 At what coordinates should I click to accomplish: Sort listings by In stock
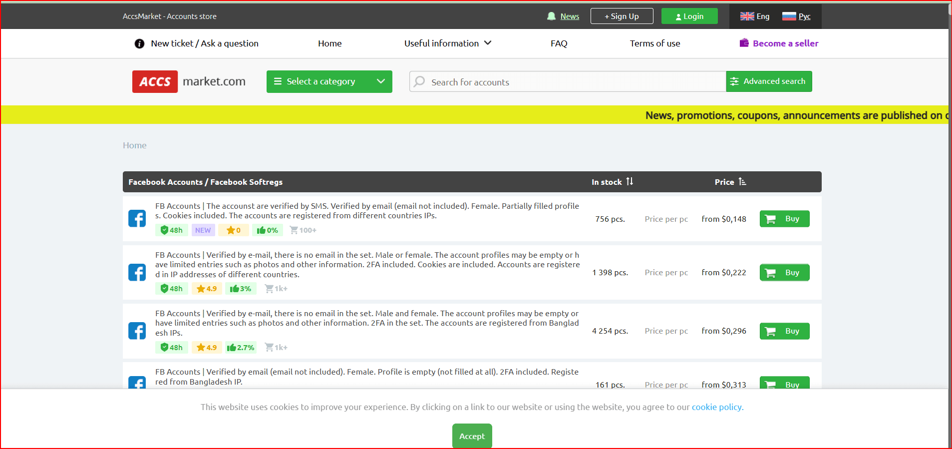coord(612,182)
